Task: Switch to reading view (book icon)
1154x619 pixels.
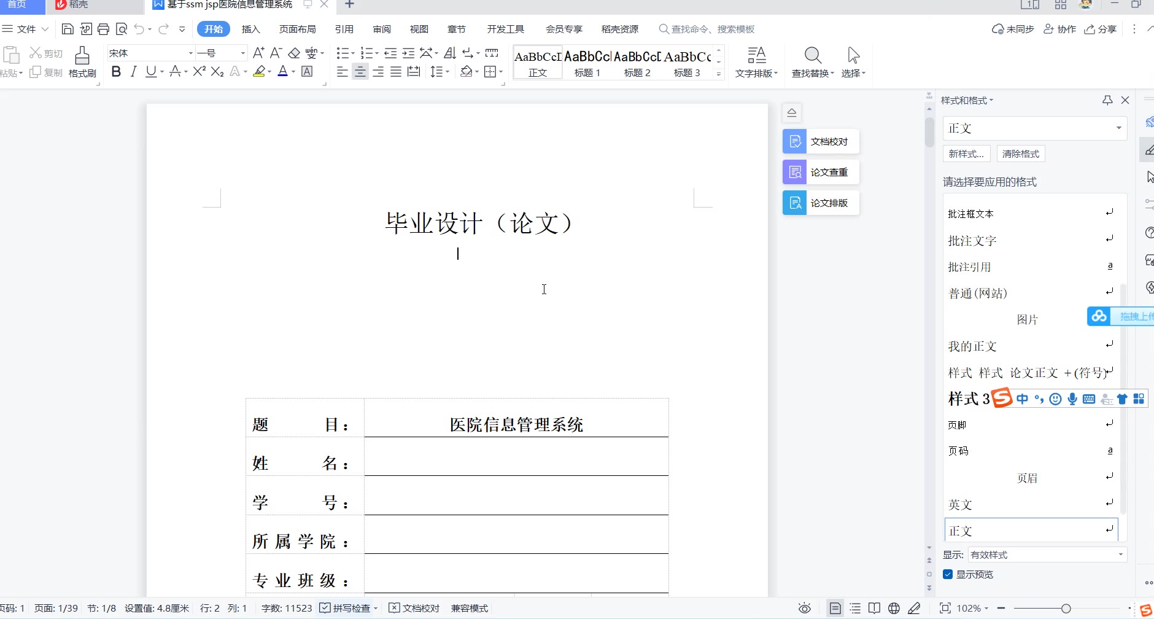Action: (x=874, y=608)
